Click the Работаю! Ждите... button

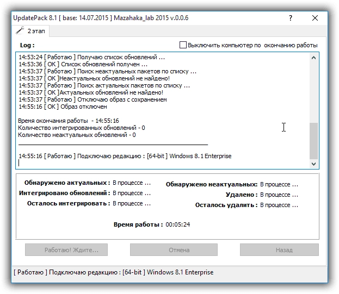click(x=66, y=250)
